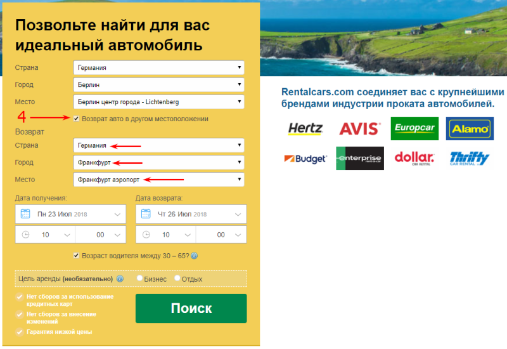Viewport: 507px width, 349px height.
Task: Click the Гарантия низкой цены text
Action: pos(59,332)
